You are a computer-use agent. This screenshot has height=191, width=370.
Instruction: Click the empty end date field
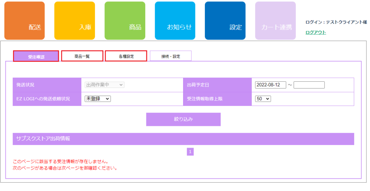309,85
